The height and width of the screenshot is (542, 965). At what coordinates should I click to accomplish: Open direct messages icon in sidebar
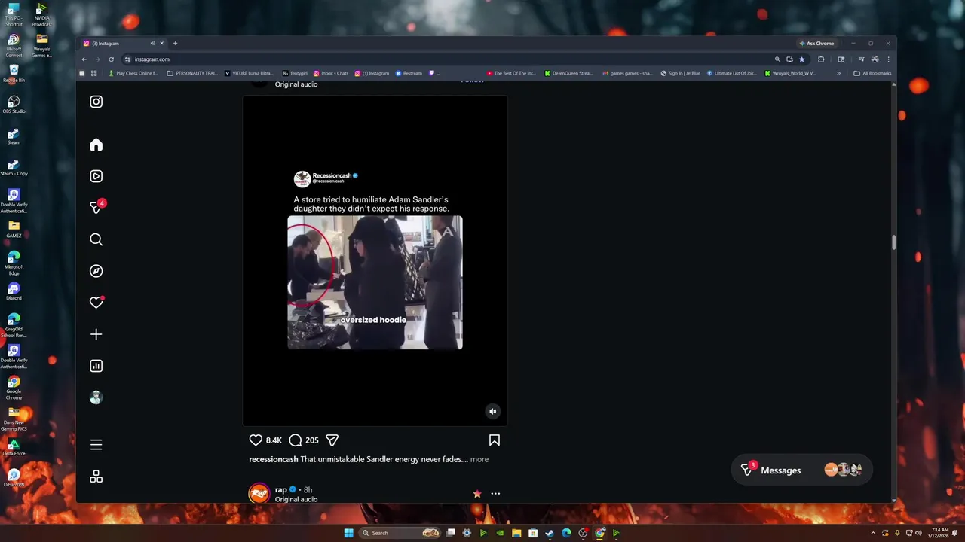[96, 207]
